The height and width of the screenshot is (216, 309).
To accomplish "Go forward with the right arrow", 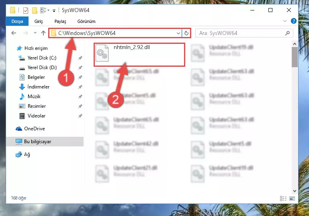I will click(26, 33).
